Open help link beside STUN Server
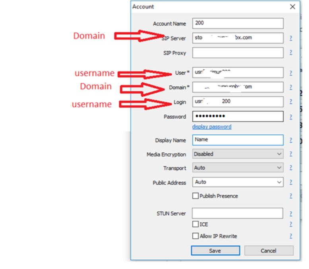This screenshot has height=269, width=309. click(x=291, y=214)
